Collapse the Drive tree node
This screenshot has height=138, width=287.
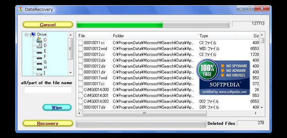27,34
